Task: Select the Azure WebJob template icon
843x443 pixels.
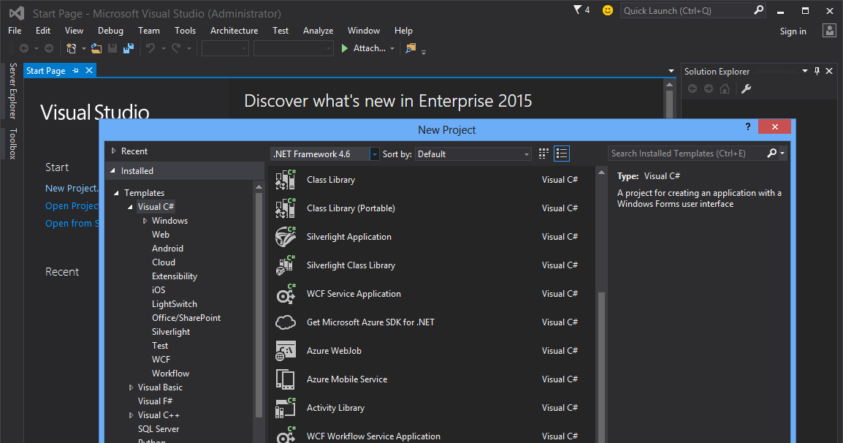Action: (x=286, y=350)
